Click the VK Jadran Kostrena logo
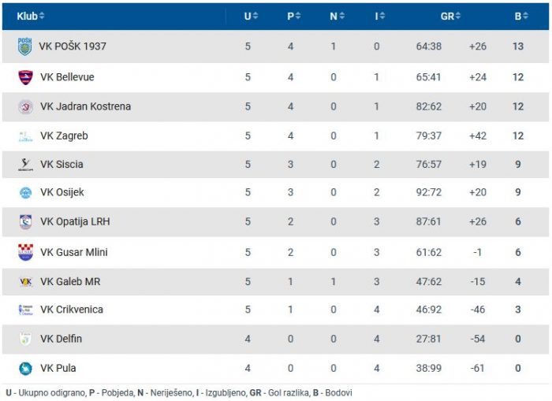This screenshot has height=401, width=552. pyautogui.click(x=25, y=106)
